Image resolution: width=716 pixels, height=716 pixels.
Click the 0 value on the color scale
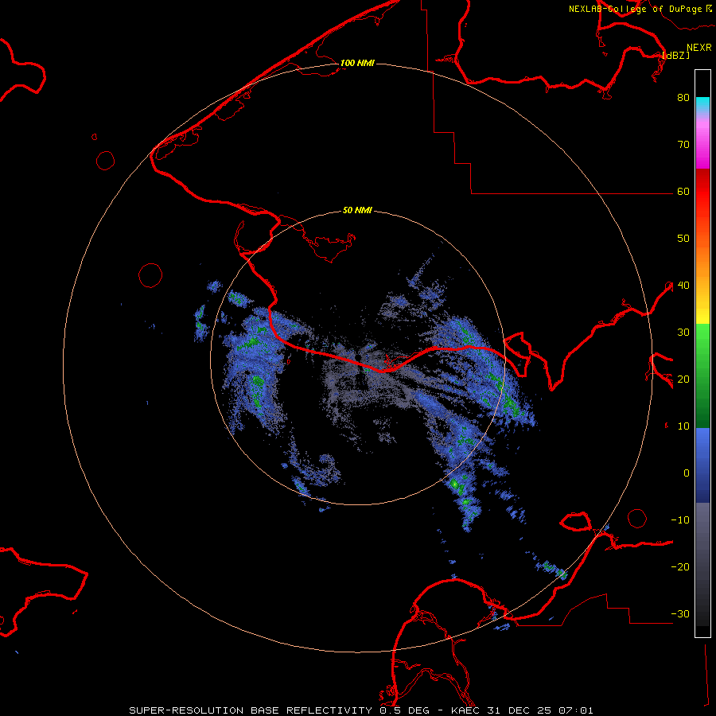click(x=687, y=473)
